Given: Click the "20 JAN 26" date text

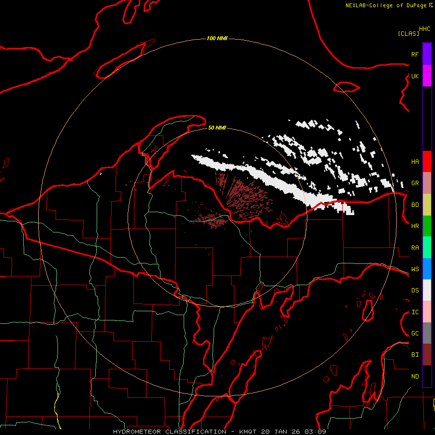Looking at the screenshot, I should [280, 432].
